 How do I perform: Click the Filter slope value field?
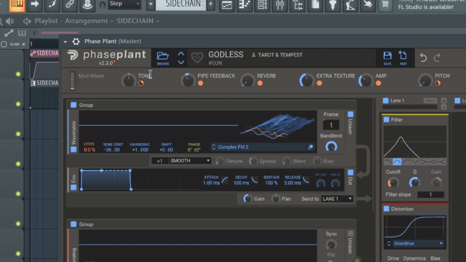coord(430,194)
